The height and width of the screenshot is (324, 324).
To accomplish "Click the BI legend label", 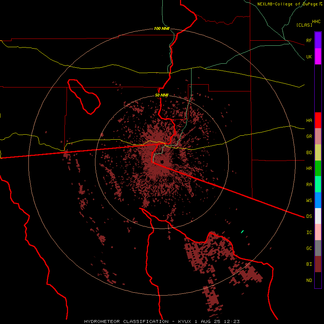I will coord(309,264).
